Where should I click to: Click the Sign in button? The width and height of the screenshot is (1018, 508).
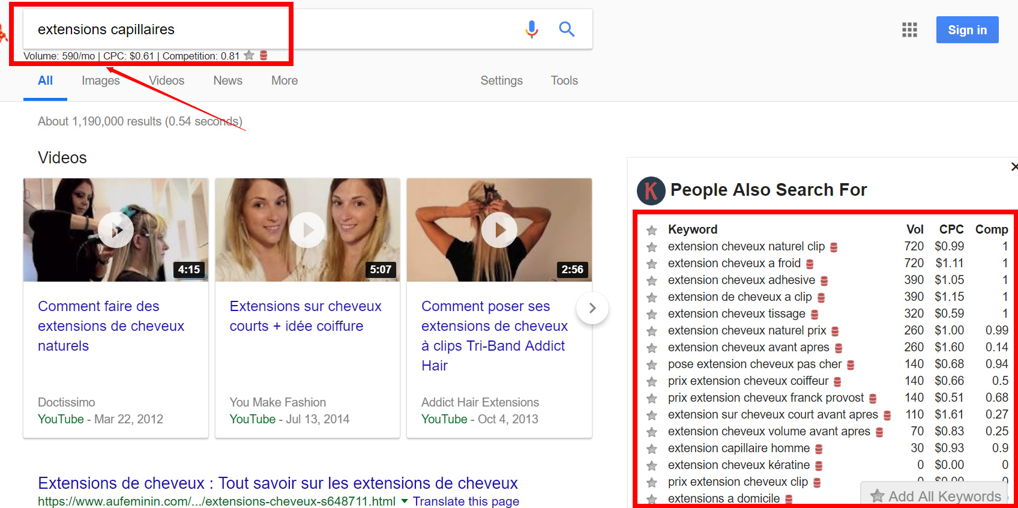(x=967, y=30)
